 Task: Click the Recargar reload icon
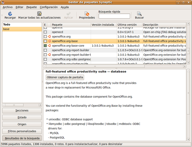click(x=10, y=14)
